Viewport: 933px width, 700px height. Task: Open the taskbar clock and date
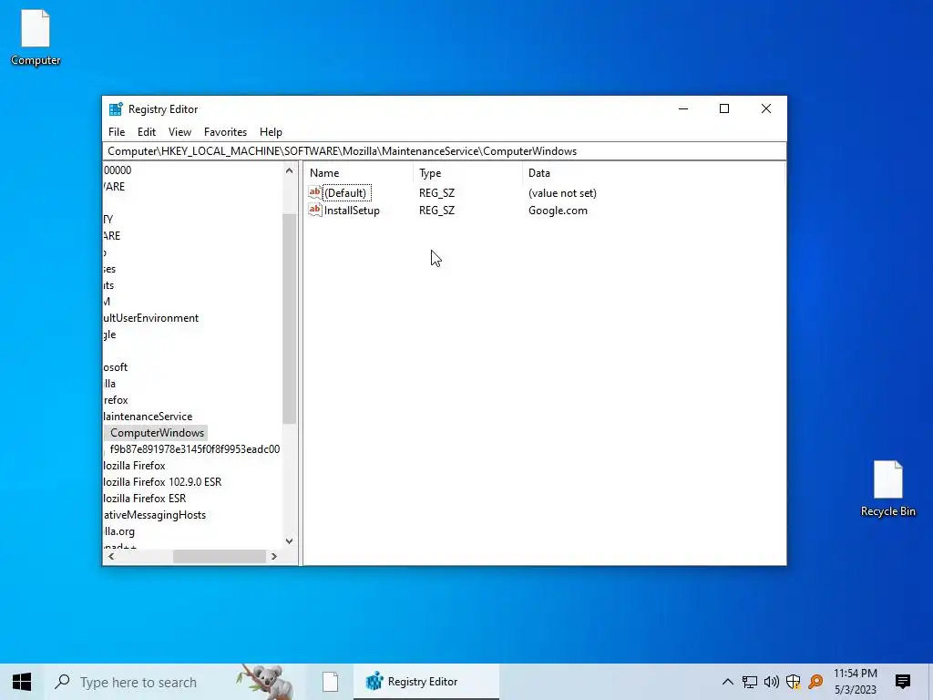pos(855,682)
